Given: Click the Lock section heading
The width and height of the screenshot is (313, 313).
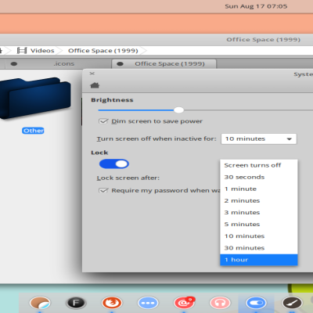Looking at the screenshot, I should (x=99, y=153).
